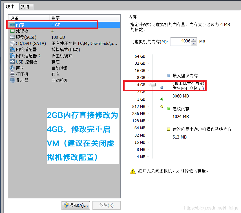Select the 内存 device row
Viewport: 241px width, 213px height.
point(64,25)
